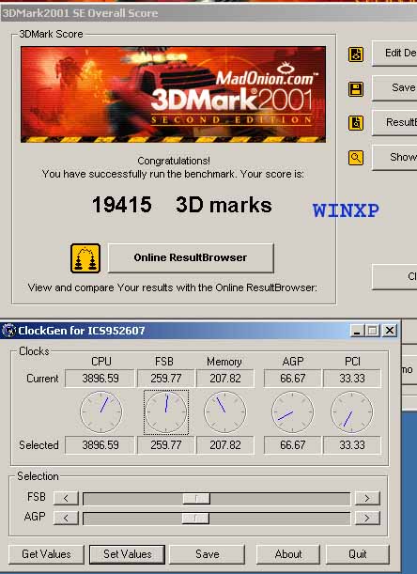Screen dimensions: 417x574
Task: Click the Show Details button
Action: point(394,158)
